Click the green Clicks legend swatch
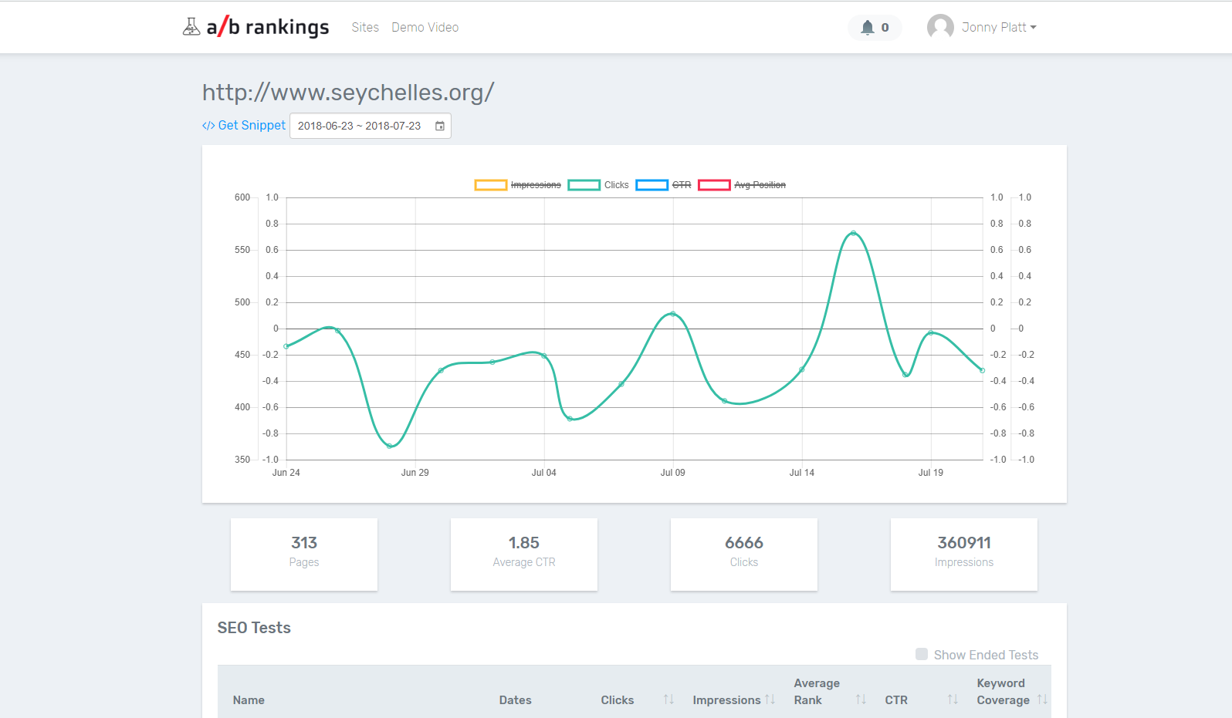The width and height of the screenshot is (1232, 718). coord(584,185)
